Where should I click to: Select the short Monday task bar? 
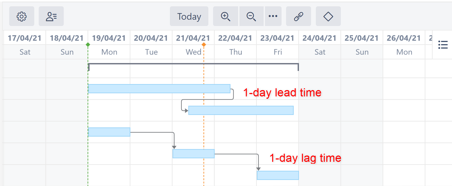(x=109, y=132)
